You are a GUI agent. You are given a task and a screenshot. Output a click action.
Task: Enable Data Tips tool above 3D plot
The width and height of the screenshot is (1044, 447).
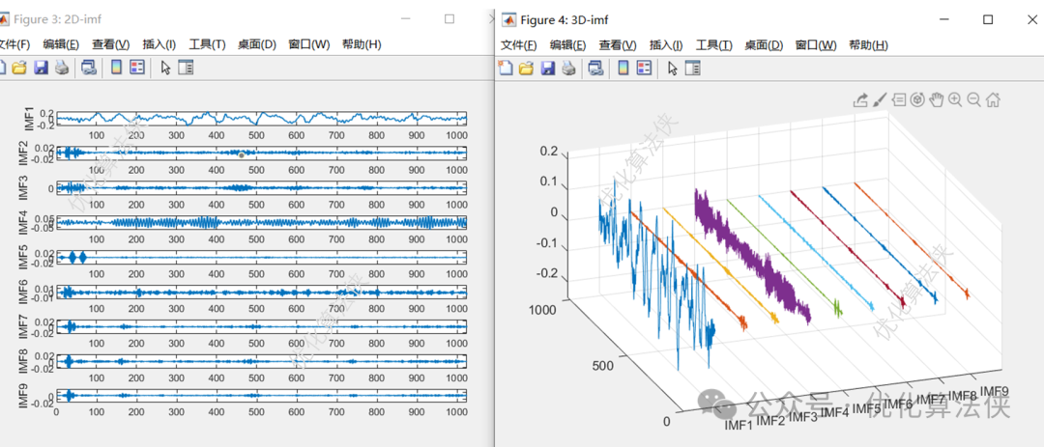[899, 99]
